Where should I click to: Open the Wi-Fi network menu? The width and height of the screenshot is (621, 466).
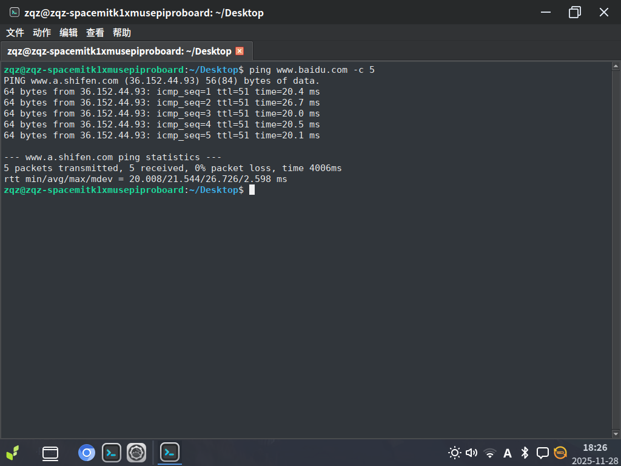[490, 453]
